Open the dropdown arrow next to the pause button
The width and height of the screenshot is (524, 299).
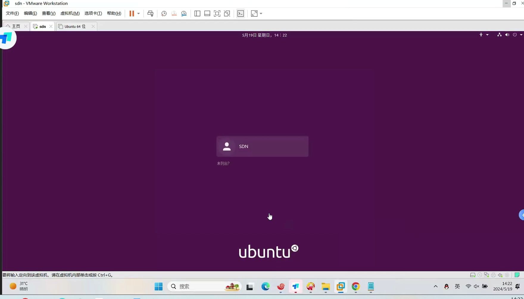point(138,14)
